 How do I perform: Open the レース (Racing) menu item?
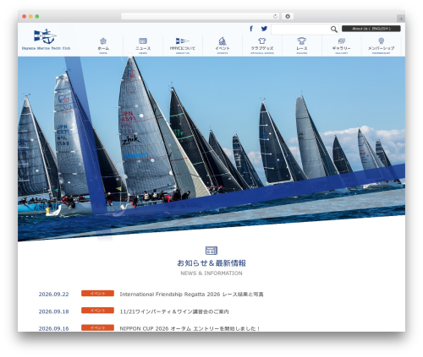coord(302,46)
